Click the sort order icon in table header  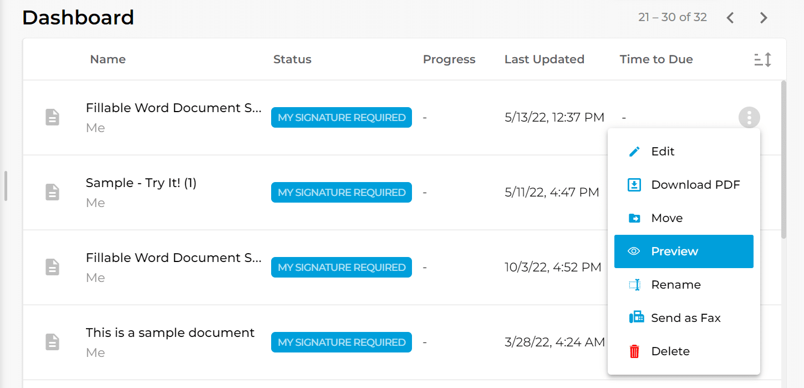[x=762, y=59]
